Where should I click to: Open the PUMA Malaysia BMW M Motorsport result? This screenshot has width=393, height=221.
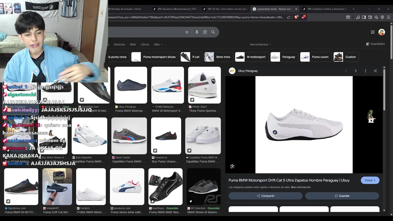(167, 85)
